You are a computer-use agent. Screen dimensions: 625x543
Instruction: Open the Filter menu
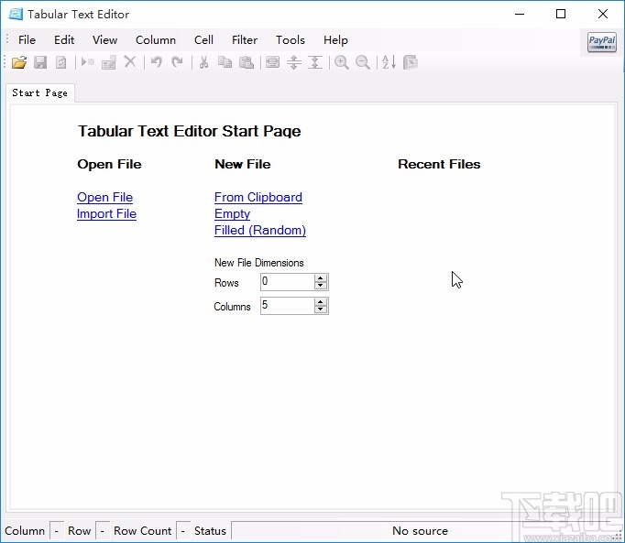tap(245, 40)
